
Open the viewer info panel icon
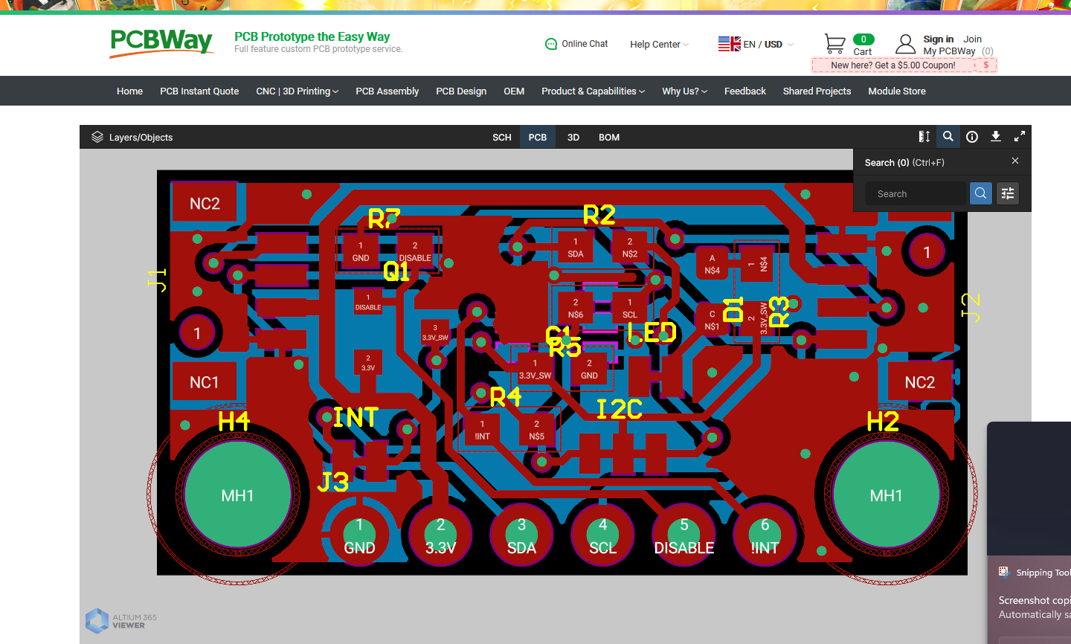(972, 137)
